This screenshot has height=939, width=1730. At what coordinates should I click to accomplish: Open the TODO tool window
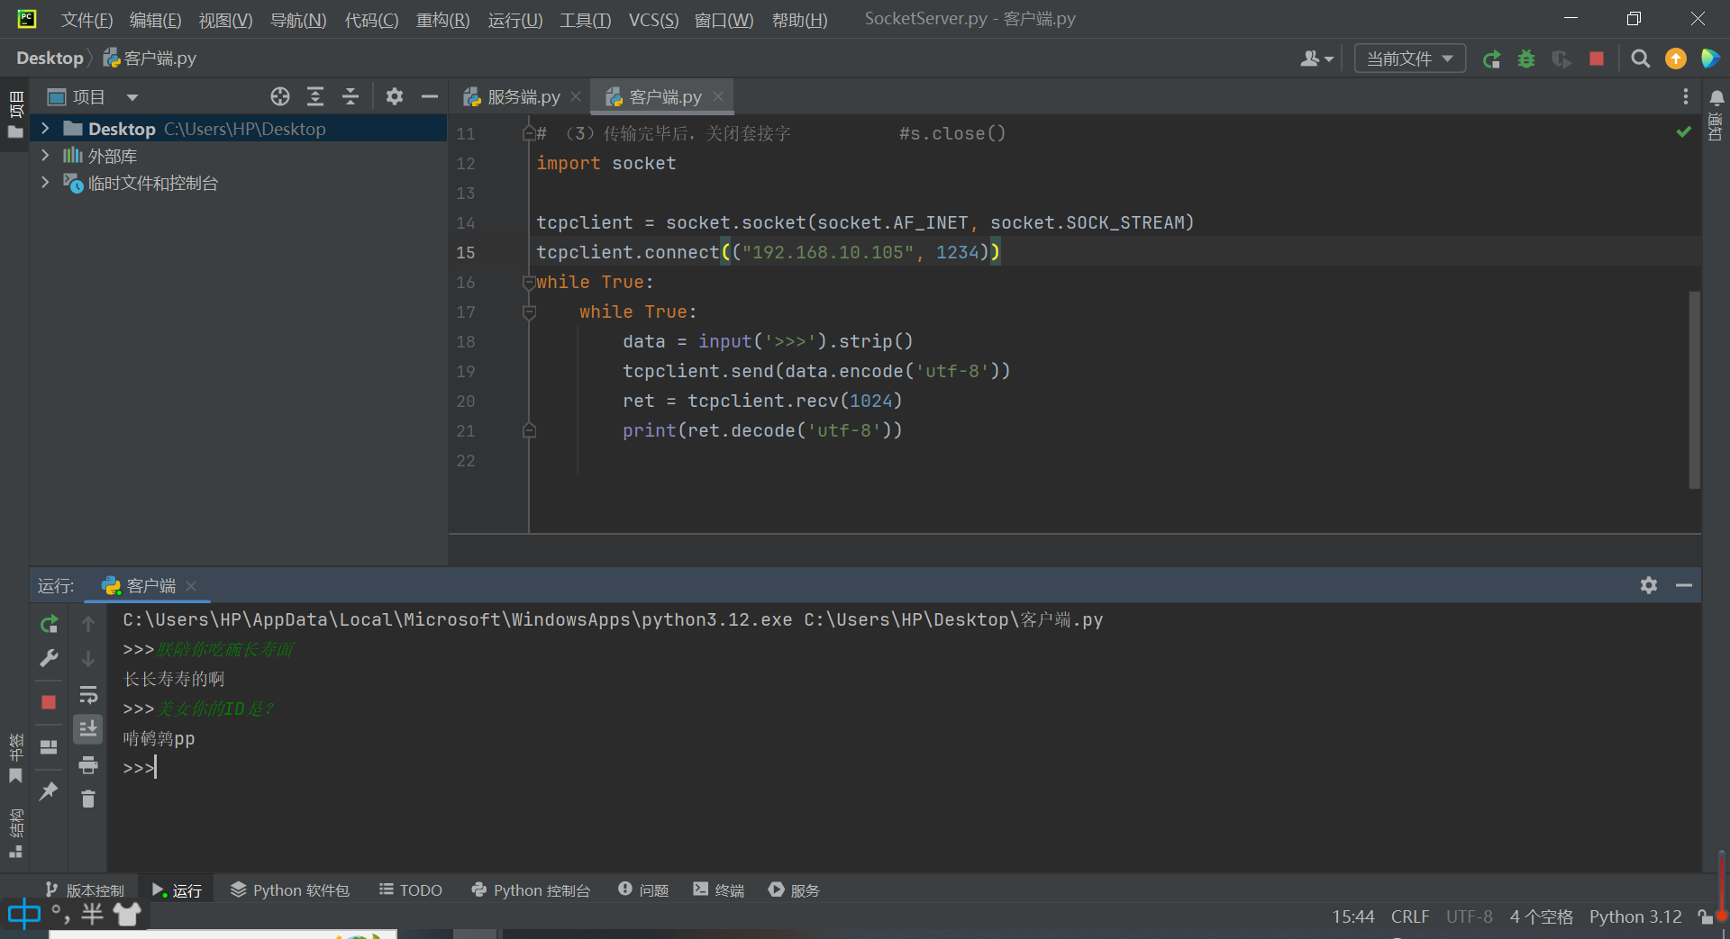coord(411,890)
